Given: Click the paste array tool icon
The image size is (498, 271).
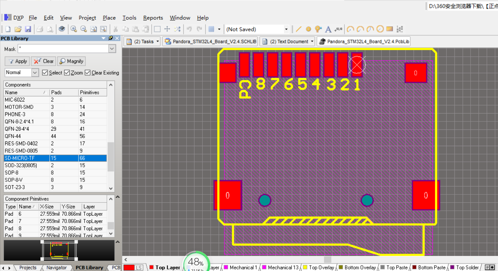Looking at the screenshot, I should click(x=400, y=29).
